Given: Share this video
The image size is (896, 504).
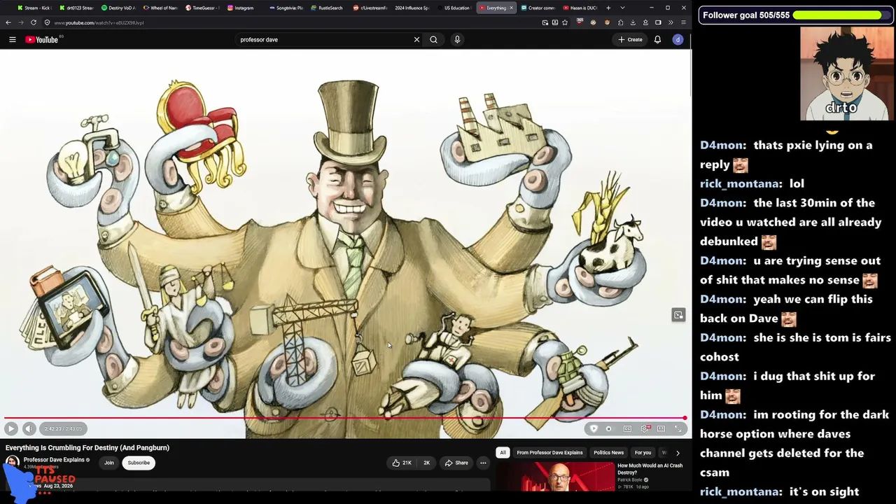Looking at the screenshot, I should click(x=456, y=463).
